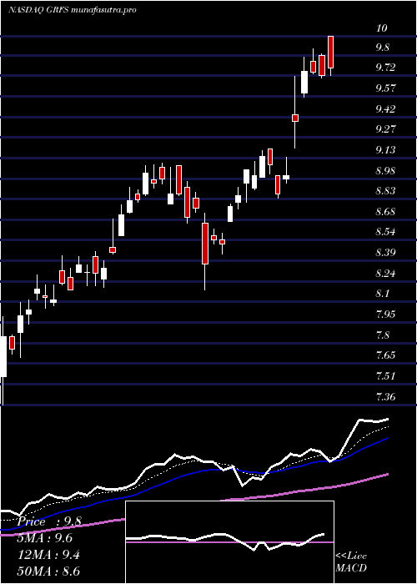Click the 8.98 price axis label

point(385,171)
